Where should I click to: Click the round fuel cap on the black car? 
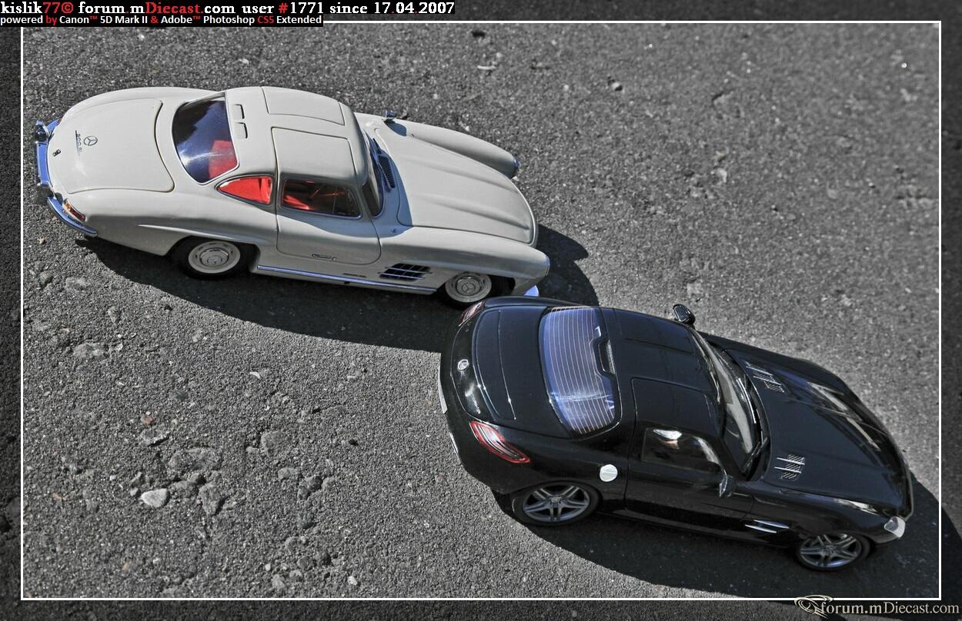[x=608, y=473]
